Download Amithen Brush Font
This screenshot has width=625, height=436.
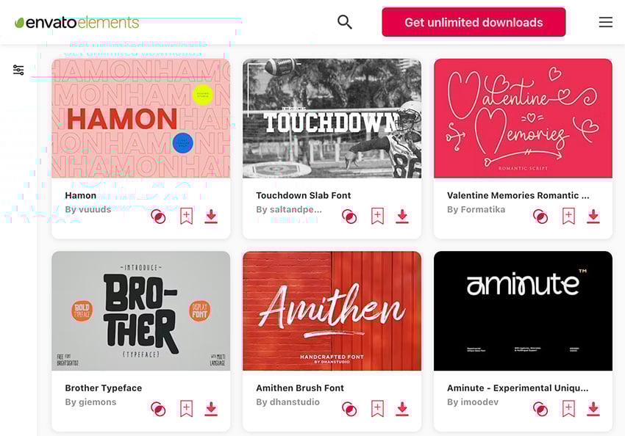click(x=402, y=408)
